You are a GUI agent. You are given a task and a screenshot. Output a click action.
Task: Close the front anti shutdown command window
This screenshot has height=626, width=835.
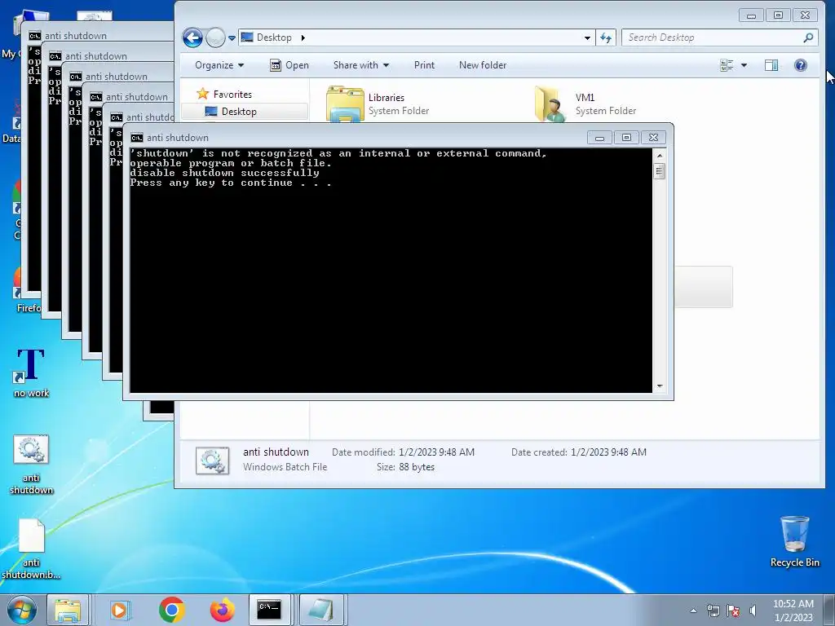(x=653, y=138)
